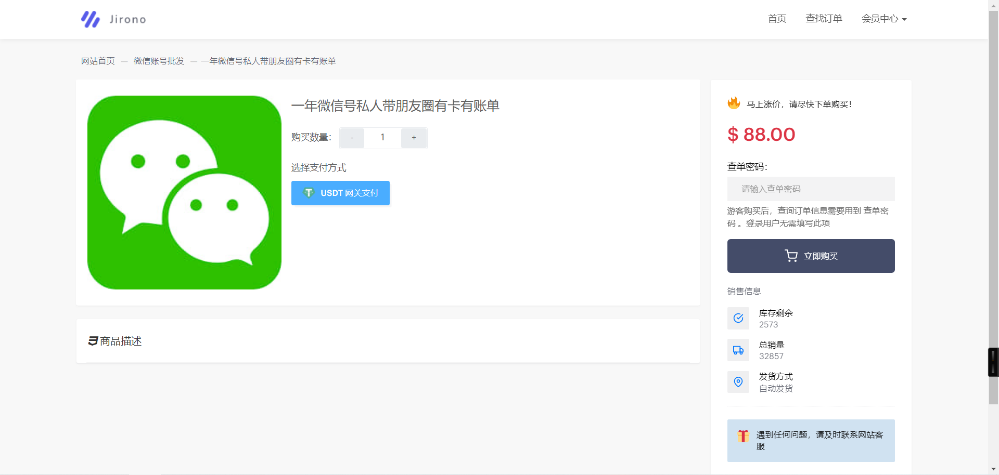
Task: Click the WeChat product thumbnail image
Action: click(184, 192)
